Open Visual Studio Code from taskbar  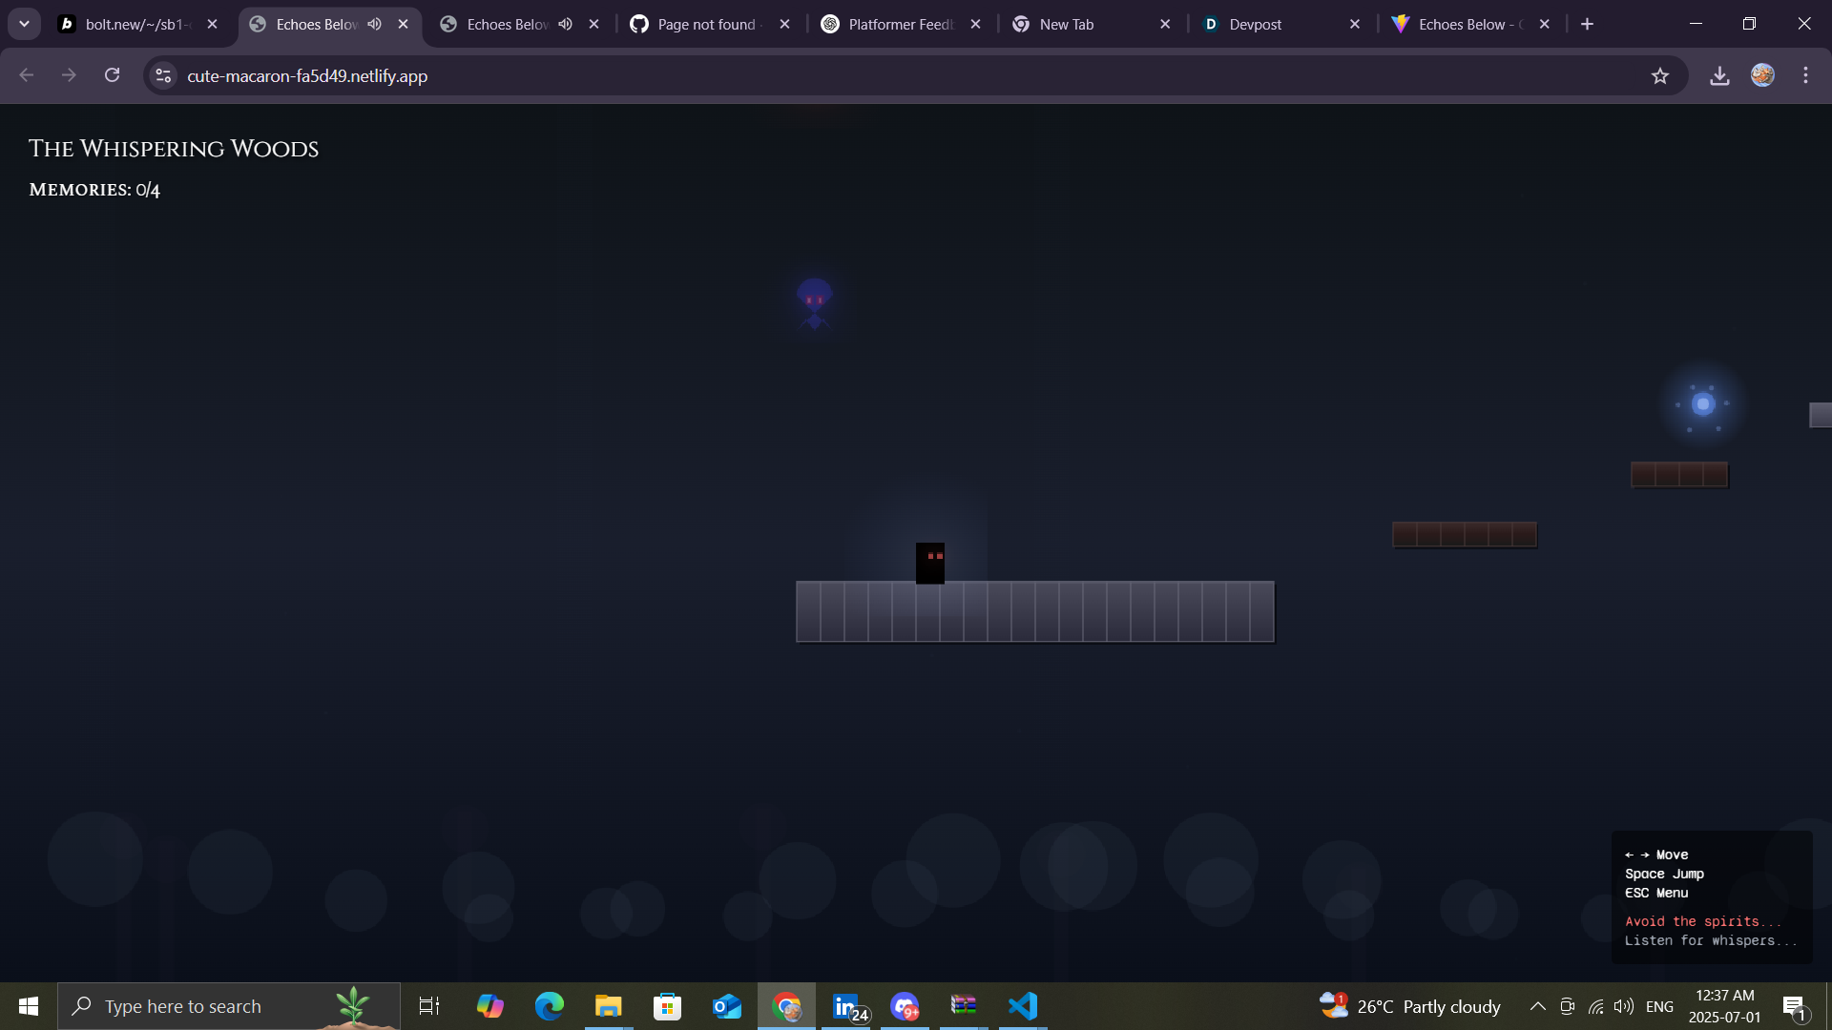[x=1022, y=1006]
